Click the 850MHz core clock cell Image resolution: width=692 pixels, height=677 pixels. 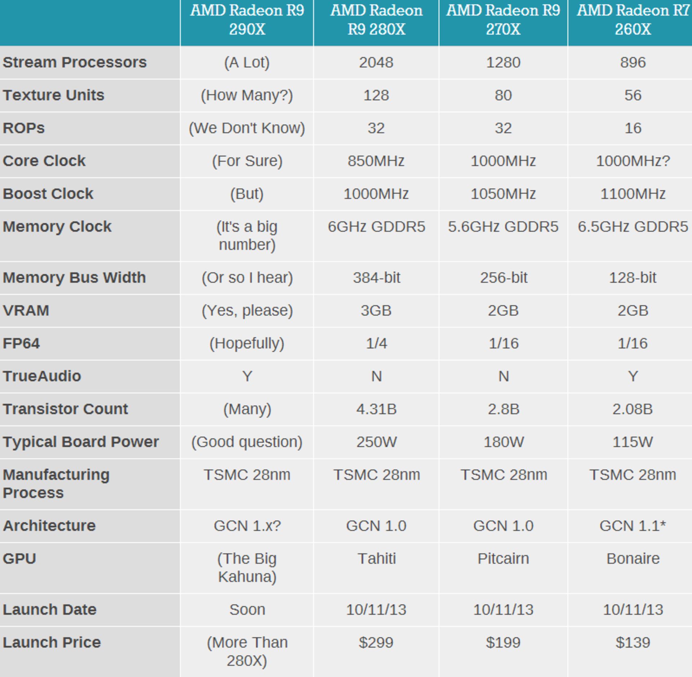pyautogui.click(x=376, y=161)
